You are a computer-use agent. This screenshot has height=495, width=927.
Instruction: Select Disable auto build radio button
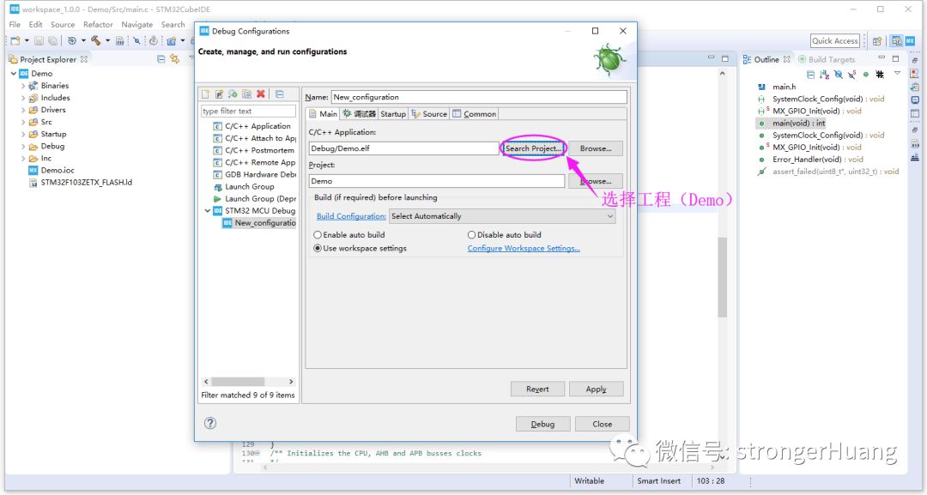click(x=471, y=235)
